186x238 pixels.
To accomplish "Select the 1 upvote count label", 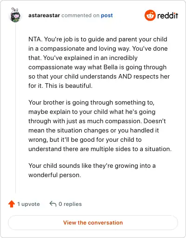I will click(28, 204).
